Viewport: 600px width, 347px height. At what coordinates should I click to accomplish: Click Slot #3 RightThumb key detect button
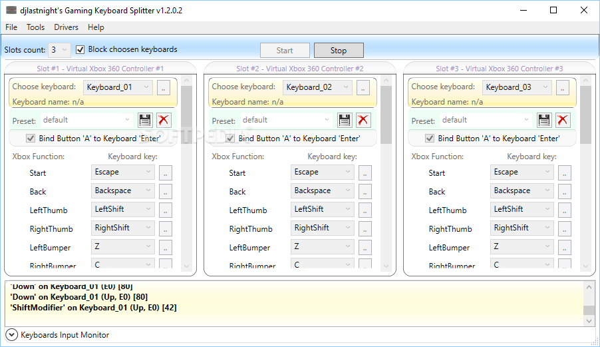[x=565, y=228]
